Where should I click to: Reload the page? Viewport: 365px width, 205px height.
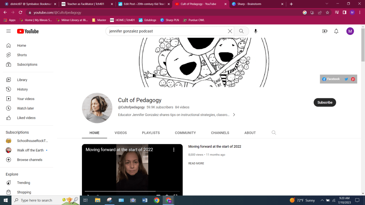pyautogui.click(x=20, y=12)
